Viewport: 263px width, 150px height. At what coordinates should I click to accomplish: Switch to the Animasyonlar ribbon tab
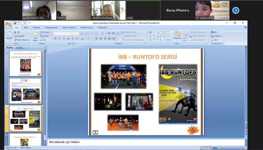(x=51, y=28)
